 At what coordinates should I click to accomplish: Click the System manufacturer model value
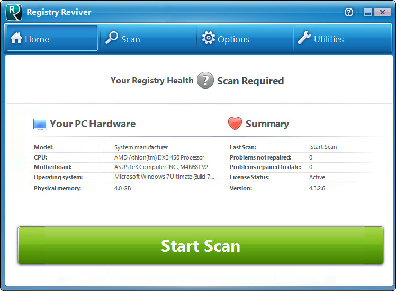tap(141, 147)
